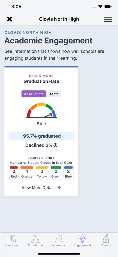Open Climate schoolhouse icon tab

click(106, 241)
